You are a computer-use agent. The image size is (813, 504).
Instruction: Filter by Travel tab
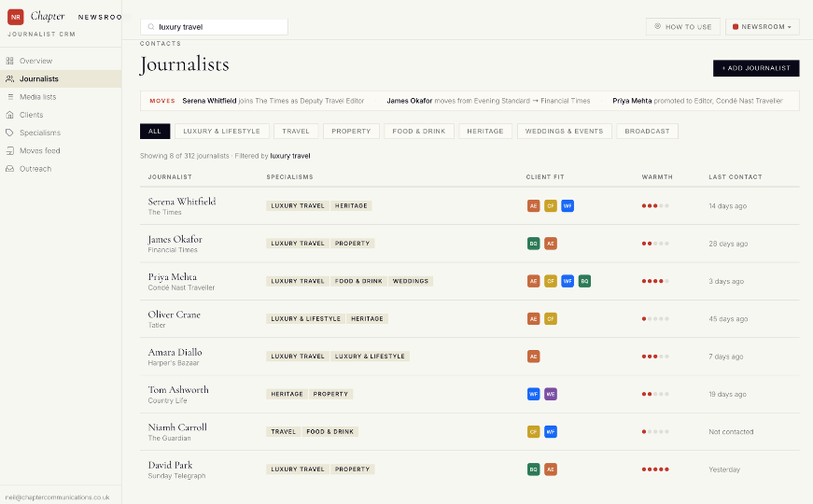[x=296, y=132]
